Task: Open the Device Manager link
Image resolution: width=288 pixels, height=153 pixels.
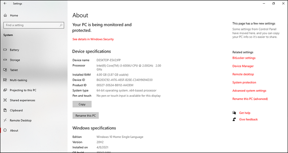Action: (x=243, y=66)
